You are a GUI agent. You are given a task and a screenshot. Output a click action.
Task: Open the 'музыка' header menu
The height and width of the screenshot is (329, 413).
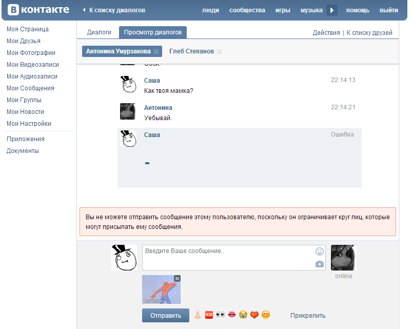tap(311, 10)
